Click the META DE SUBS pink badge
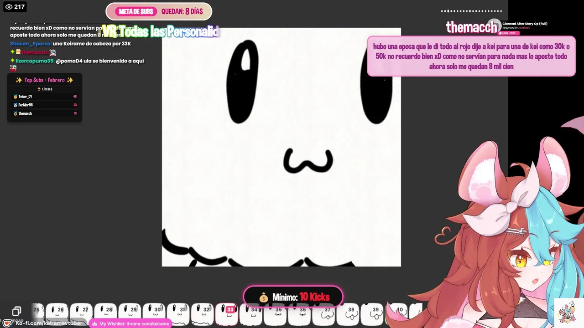Image resolution: width=584 pixels, height=328 pixels. click(136, 11)
